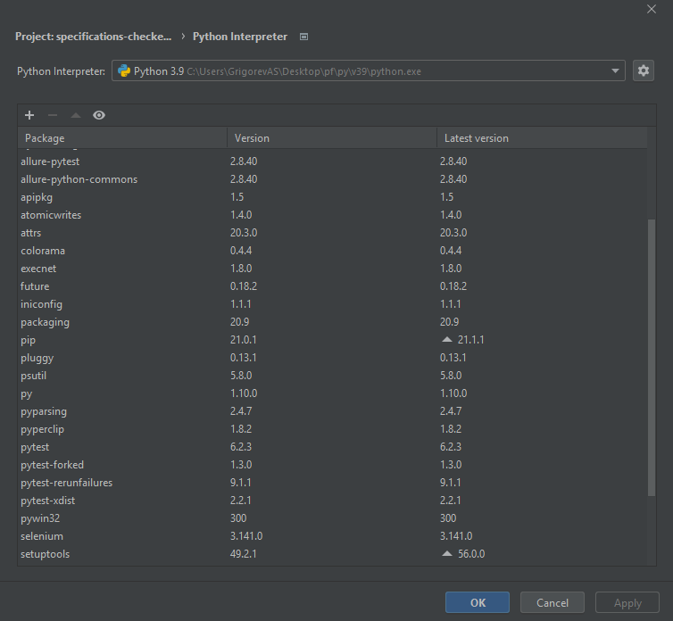Click the Python Interpreter breadcrumb title
The height and width of the screenshot is (621, 673).
click(240, 37)
